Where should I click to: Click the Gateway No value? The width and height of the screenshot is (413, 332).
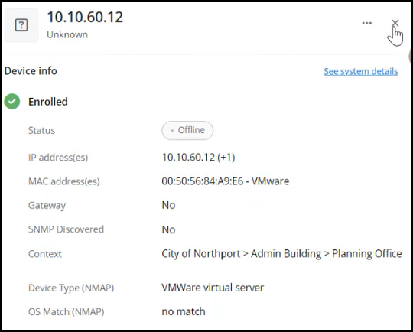(168, 205)
